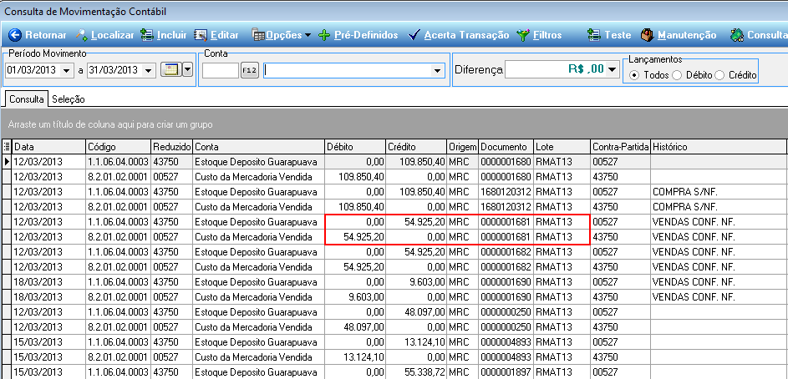Image resolution: width=788 pixels, height=379 pixels.
Task: Click the Documento column header
Action: [x=506, y=147]
